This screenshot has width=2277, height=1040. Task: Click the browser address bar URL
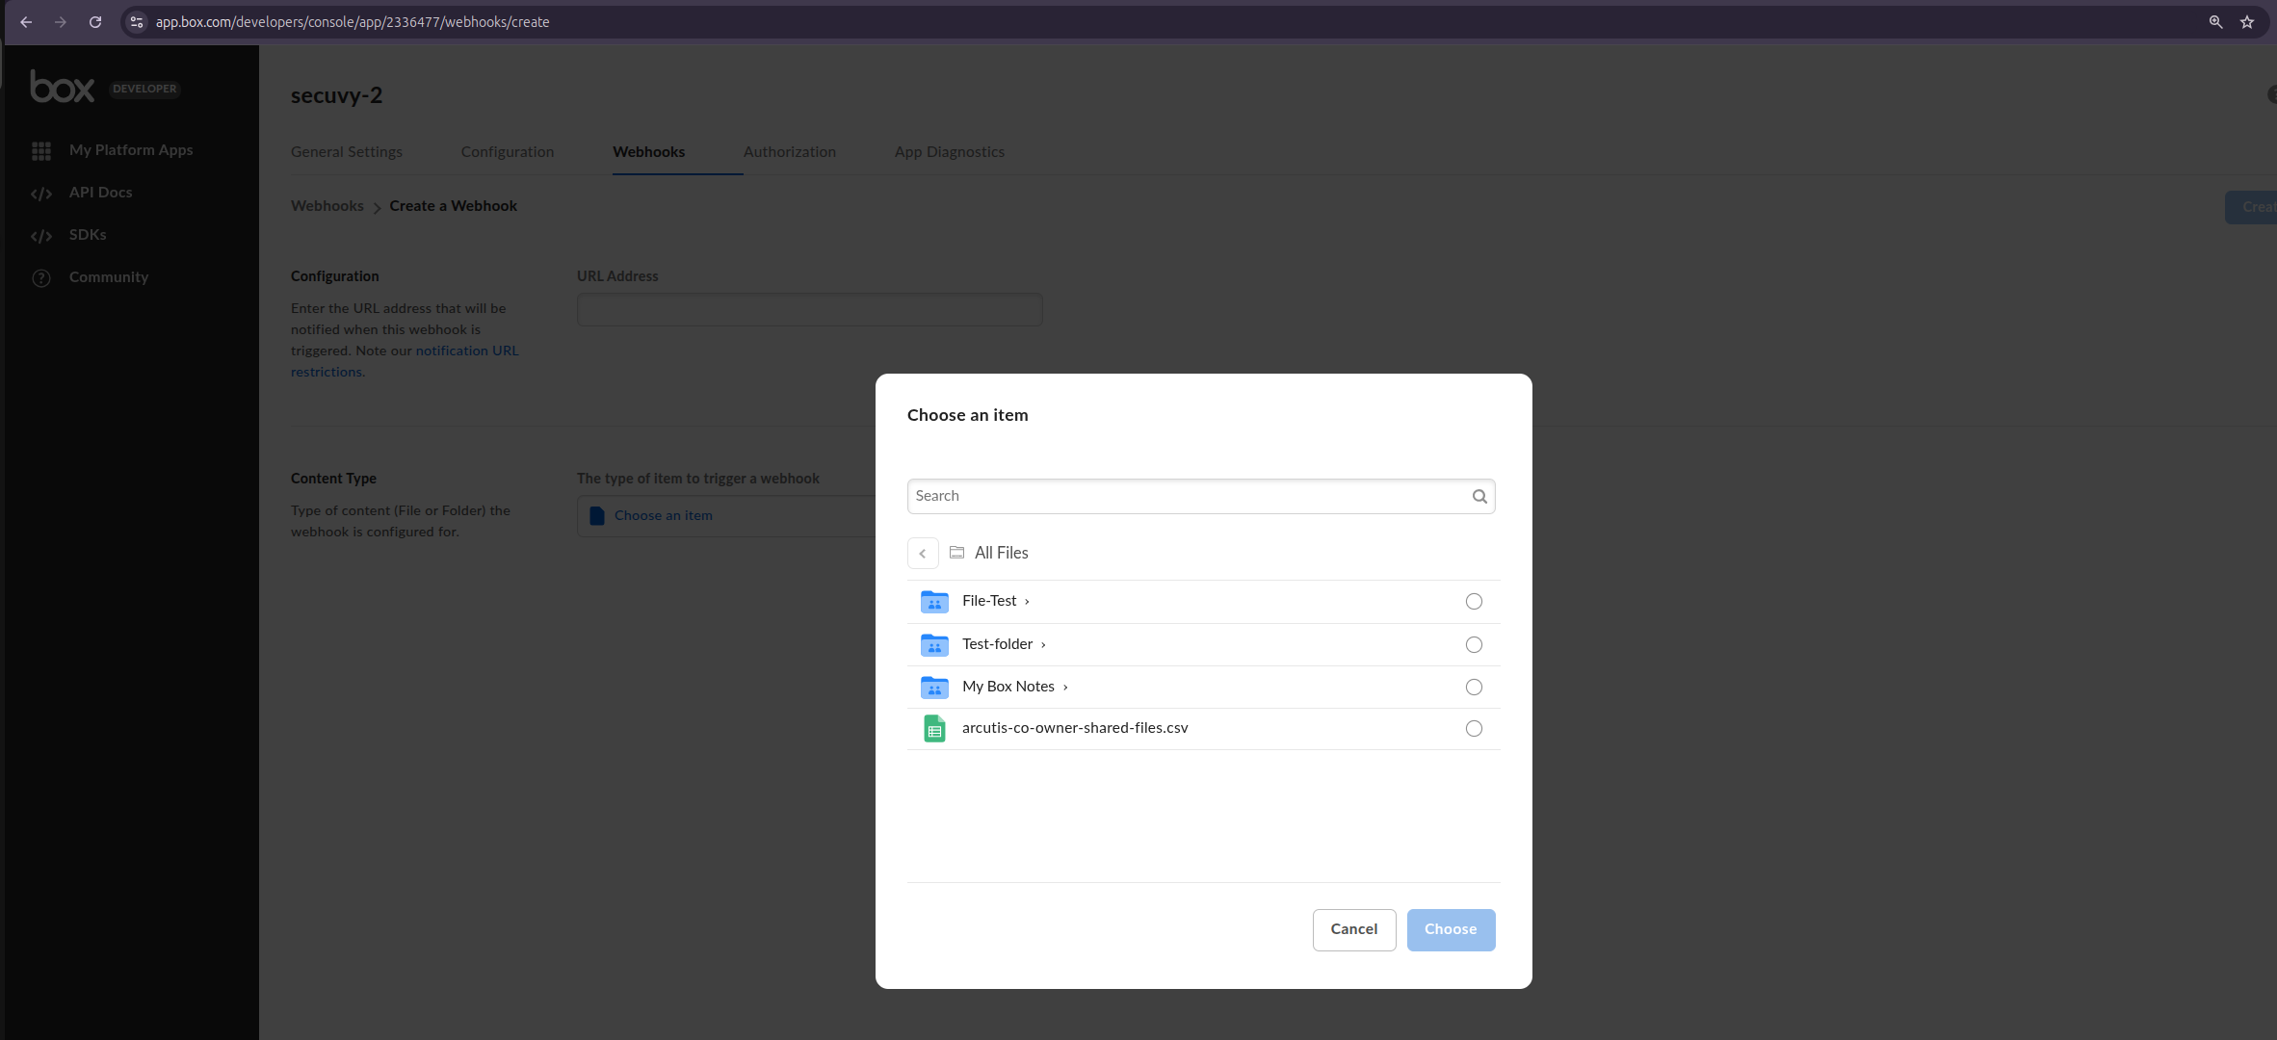tap(353, 22)
